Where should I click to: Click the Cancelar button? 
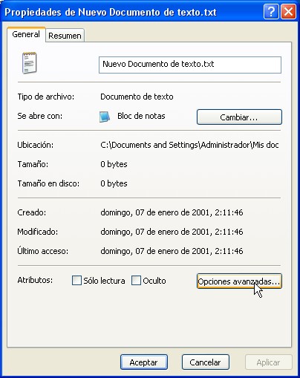tap(205, 362)
